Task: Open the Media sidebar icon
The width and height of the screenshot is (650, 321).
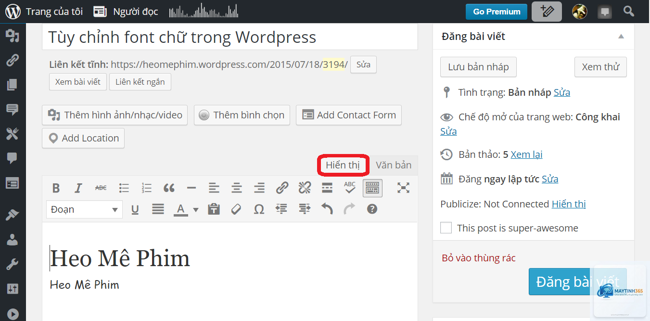Action: 13,36
